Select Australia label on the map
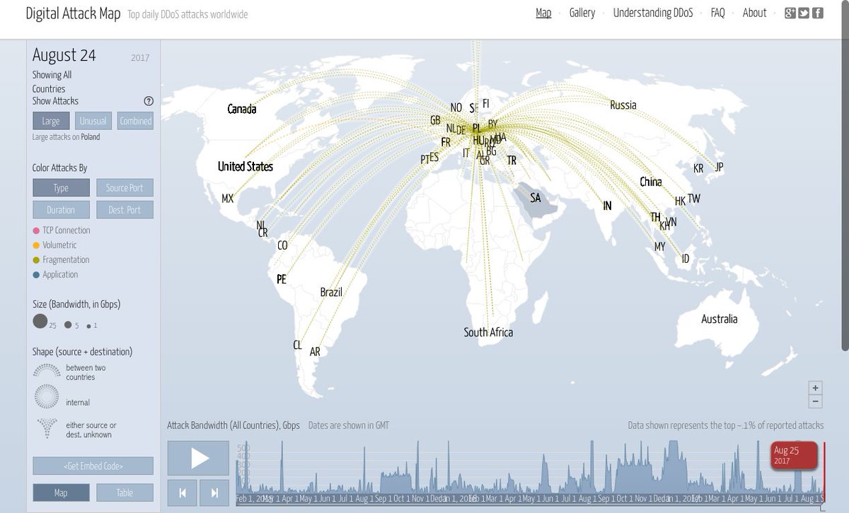849x513 pixels. tap(719, 319)
